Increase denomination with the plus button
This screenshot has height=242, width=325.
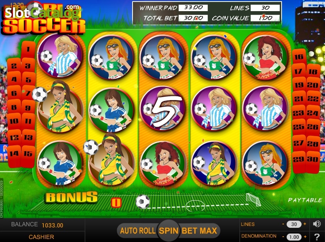click(305, 237)
